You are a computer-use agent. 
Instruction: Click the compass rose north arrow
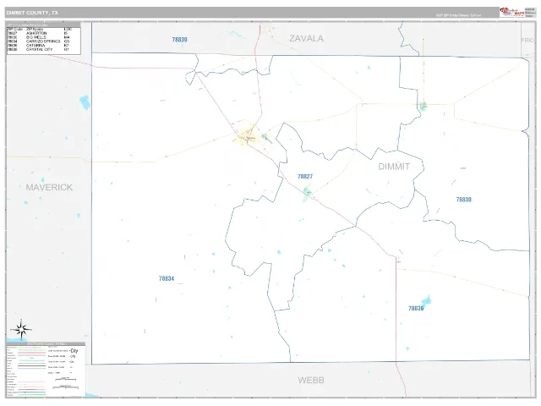click(x=21, y=329)
